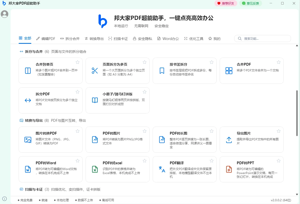This screenshot has width=300, height=204.
Task: Open the PDF翻译 tool title
Action: (x=177, y=163)
